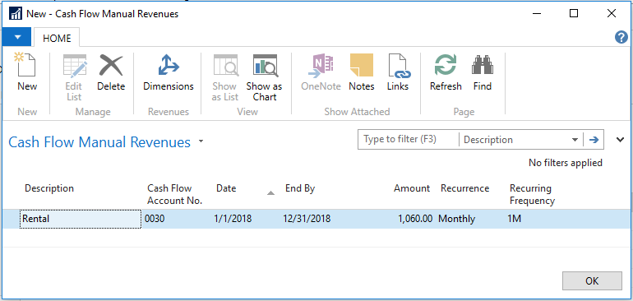Open the Description filter field dropdown

pos(575,140)
